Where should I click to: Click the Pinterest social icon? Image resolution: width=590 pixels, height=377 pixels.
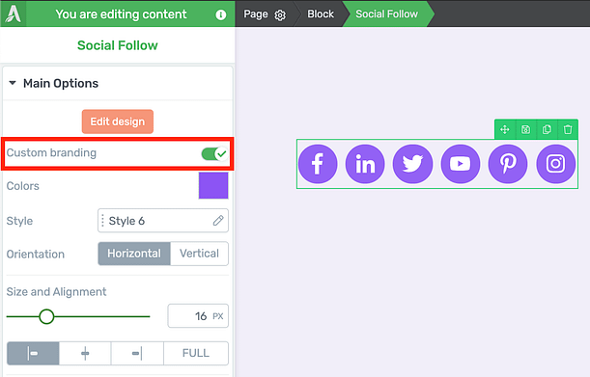tap(508, 164)
